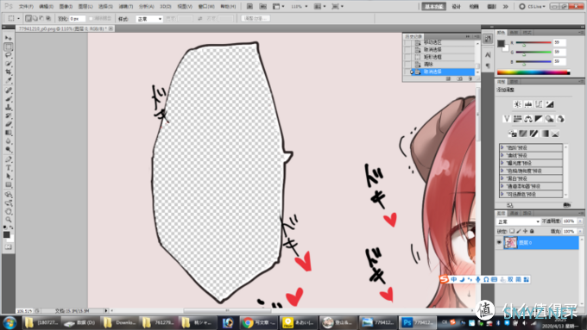Select the Lasso tool
The image size is (587, 330).
(x=9, y=55)
